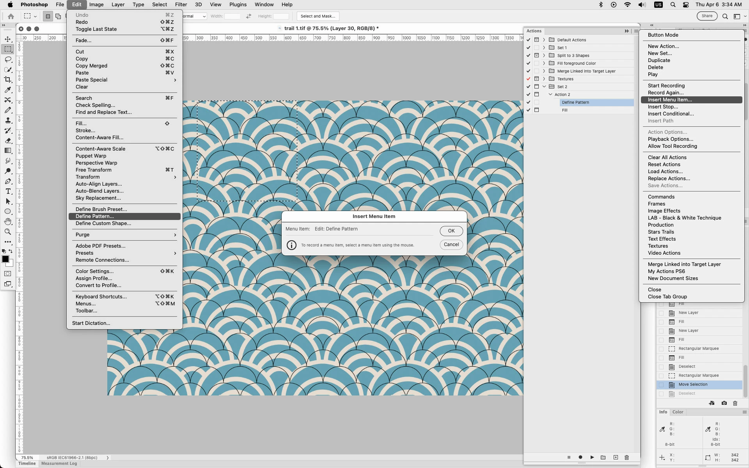The width and height of the screenshot is (749, 468).
Task: Click the record button in Actions panel
Action: (x=580, y=457)
